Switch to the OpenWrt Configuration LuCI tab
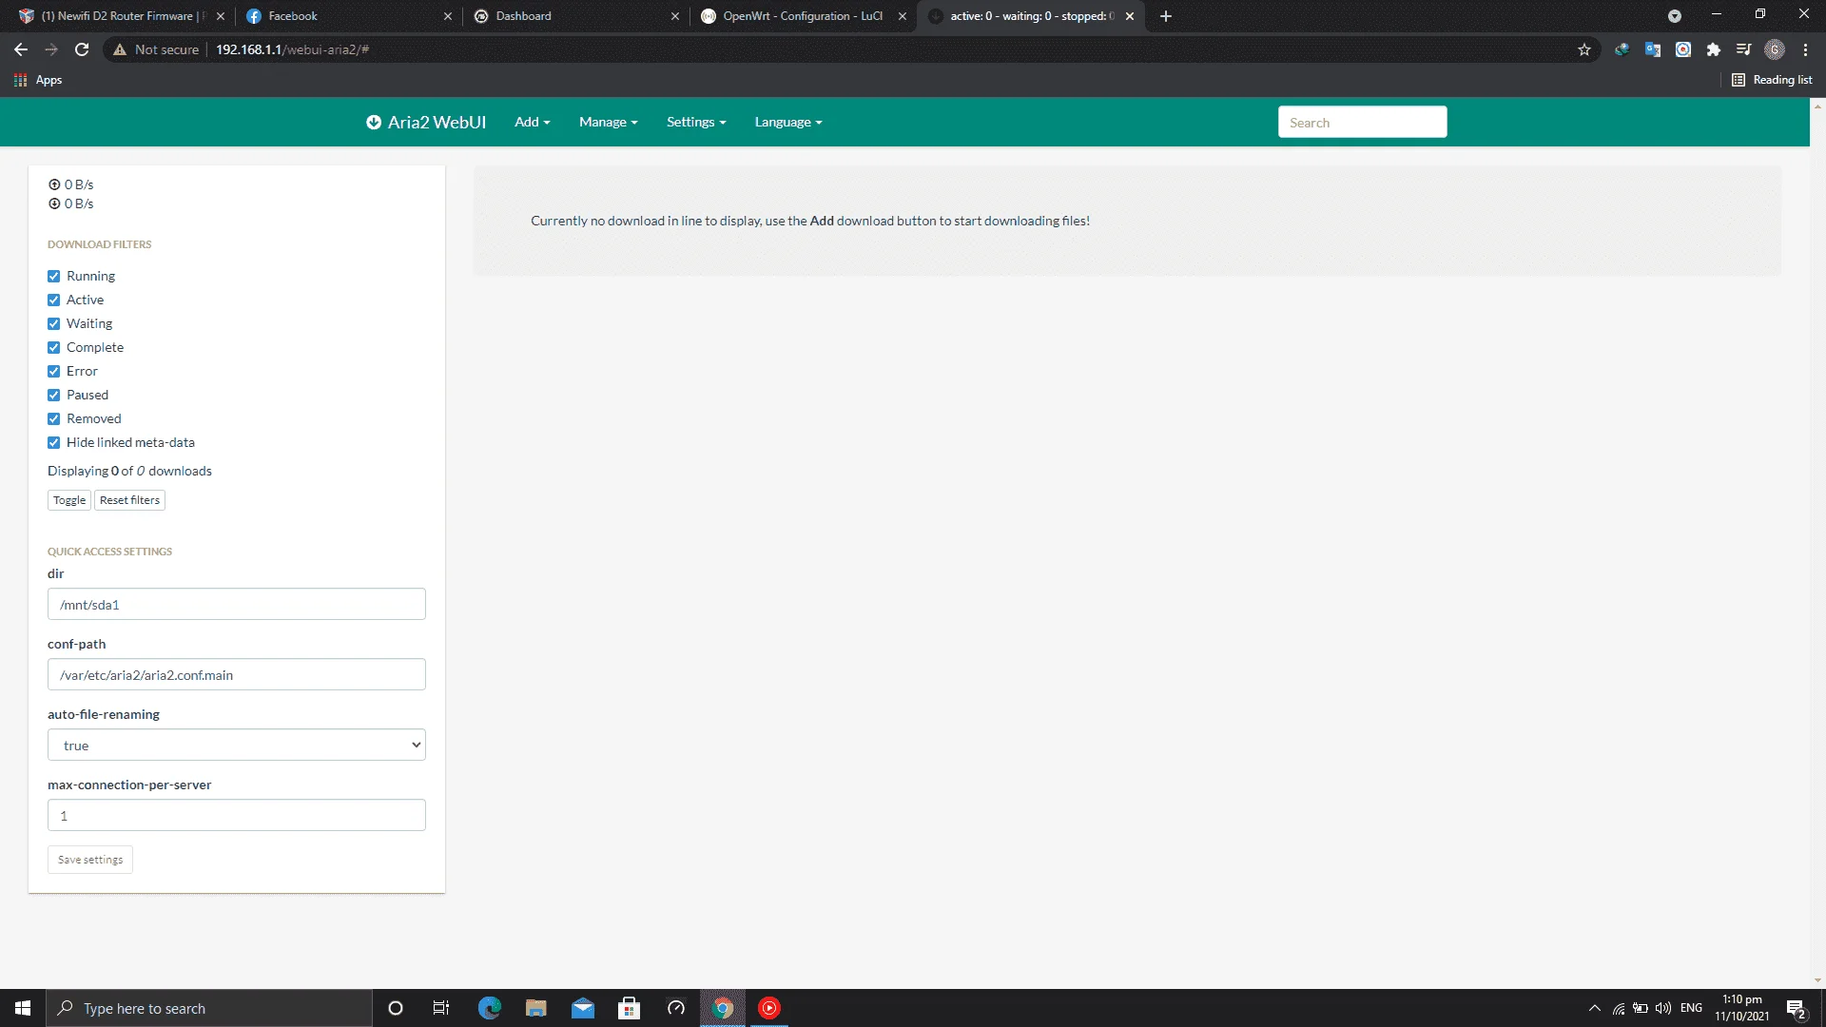The height and width of the screenshot is (1027, 1826). (x=803, y=16)
